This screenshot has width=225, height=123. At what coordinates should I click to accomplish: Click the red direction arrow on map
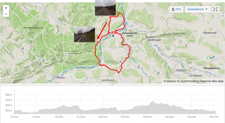102,30
